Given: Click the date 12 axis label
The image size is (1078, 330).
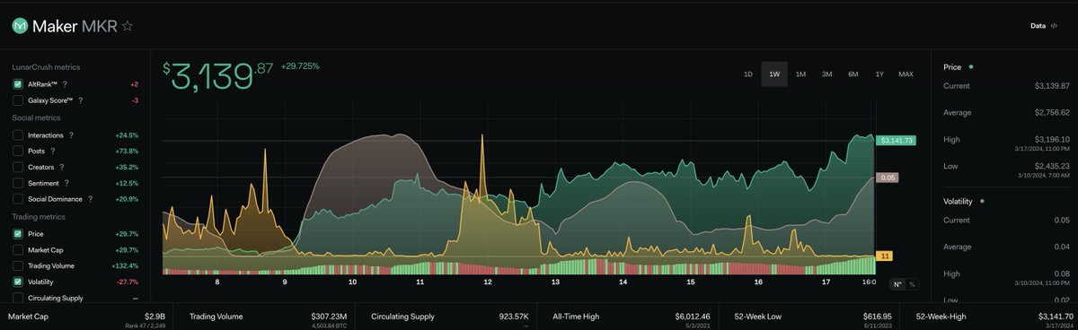Looking at the screenshot, I should (x=488, y=282).
